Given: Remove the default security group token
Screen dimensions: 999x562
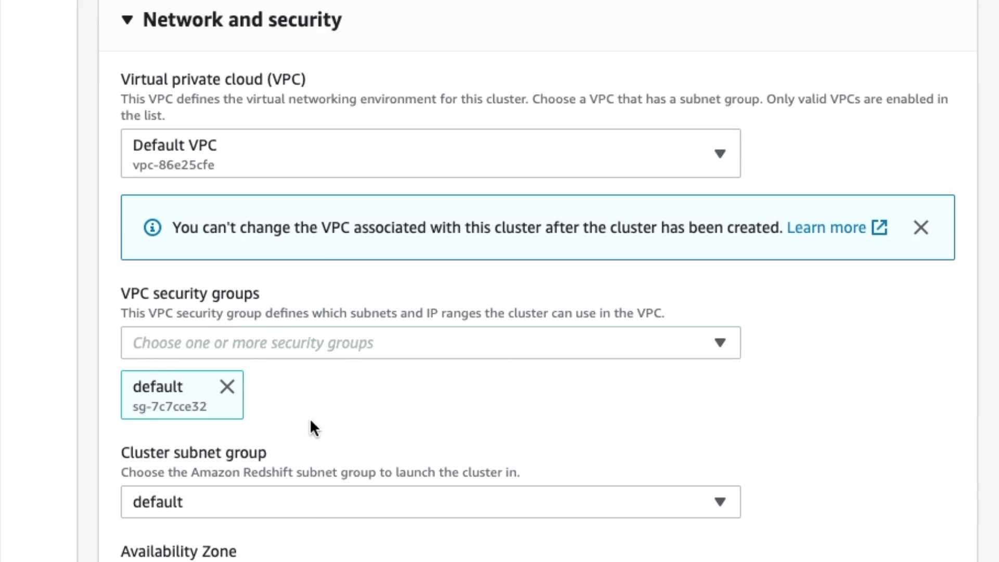Looking at the screenshot, I should tap(227, 387).
